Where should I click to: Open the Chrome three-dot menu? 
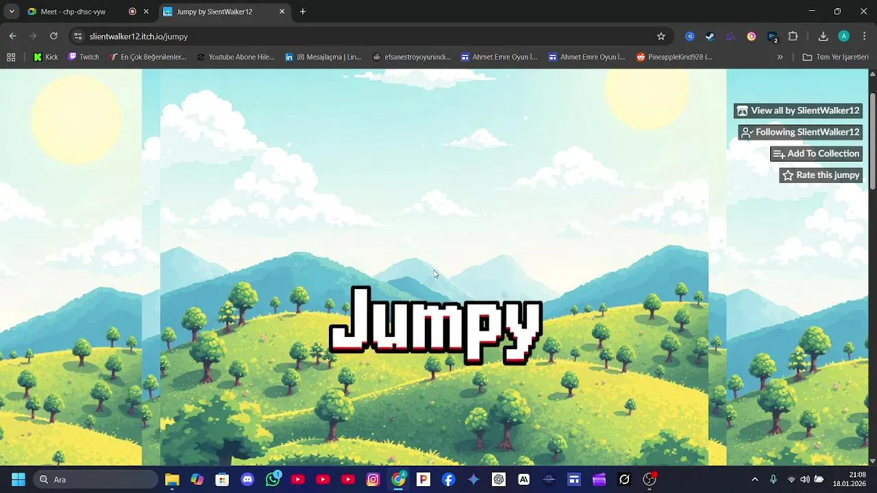point(864,36)
